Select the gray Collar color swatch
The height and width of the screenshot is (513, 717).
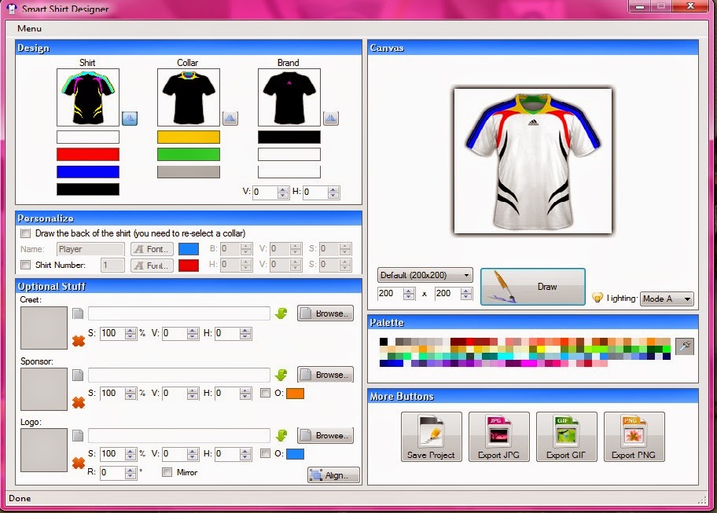point(189,172)
